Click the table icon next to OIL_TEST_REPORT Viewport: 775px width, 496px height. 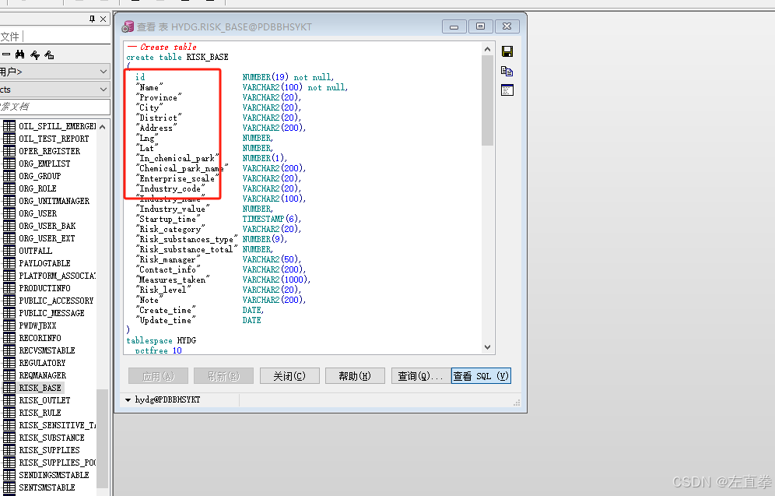point(9,139)
